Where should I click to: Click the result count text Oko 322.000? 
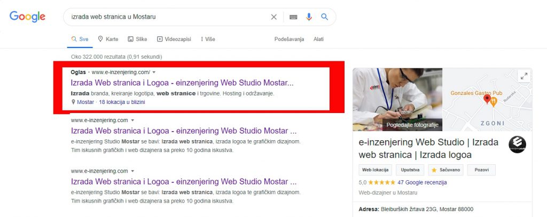click(116, 57)
